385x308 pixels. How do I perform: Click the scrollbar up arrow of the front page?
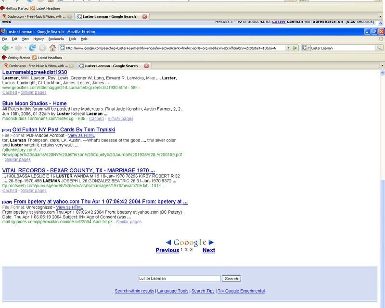383,73
